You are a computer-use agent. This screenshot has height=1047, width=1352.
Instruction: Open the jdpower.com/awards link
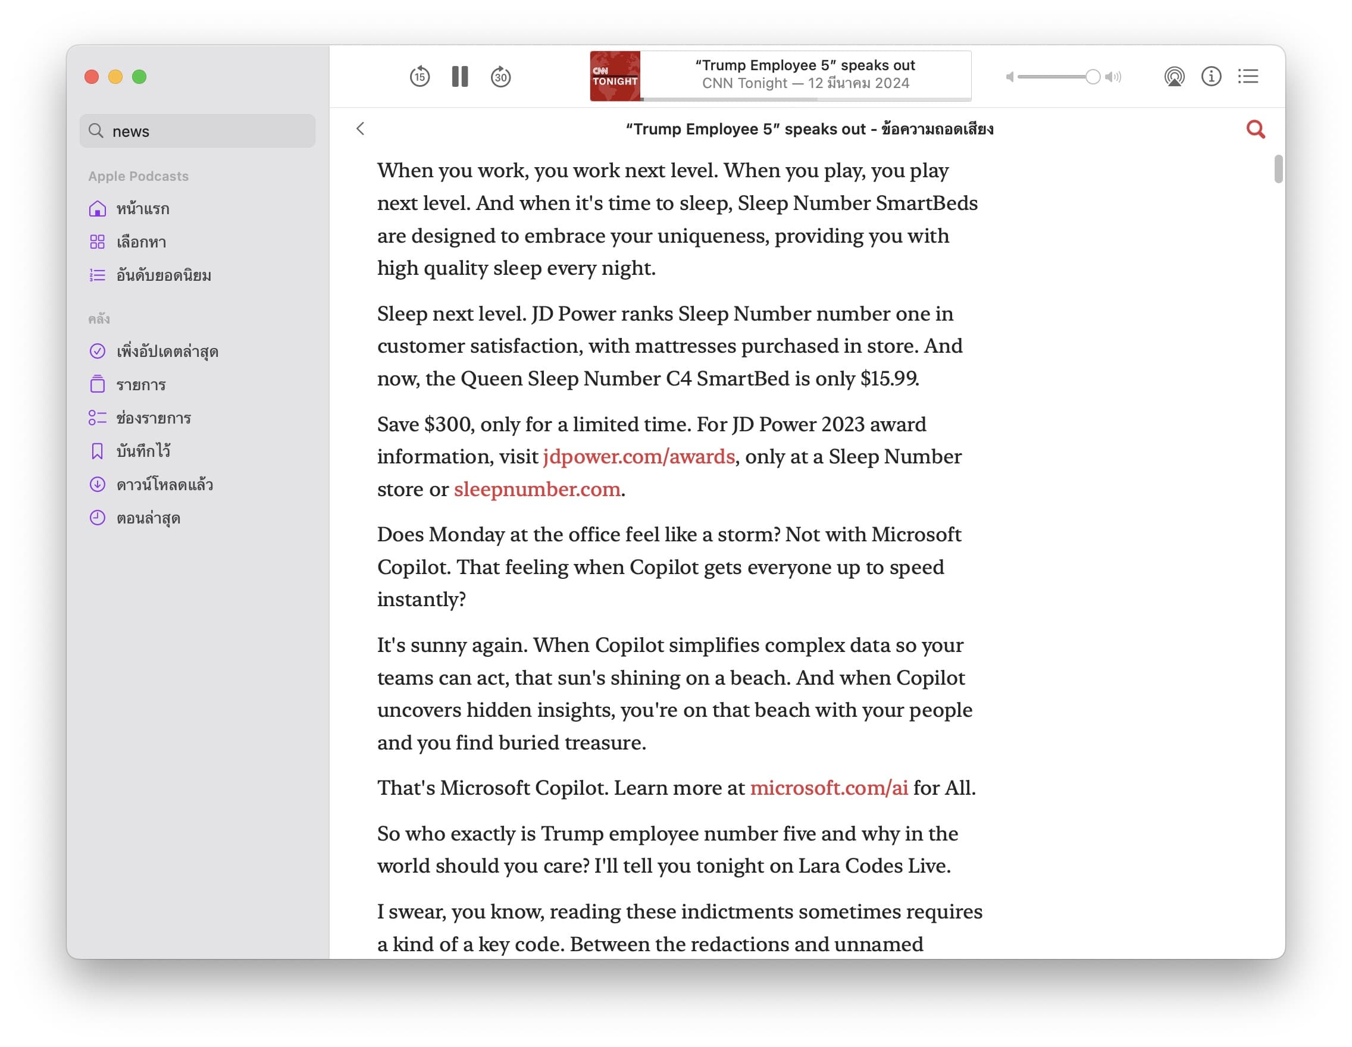639,457
